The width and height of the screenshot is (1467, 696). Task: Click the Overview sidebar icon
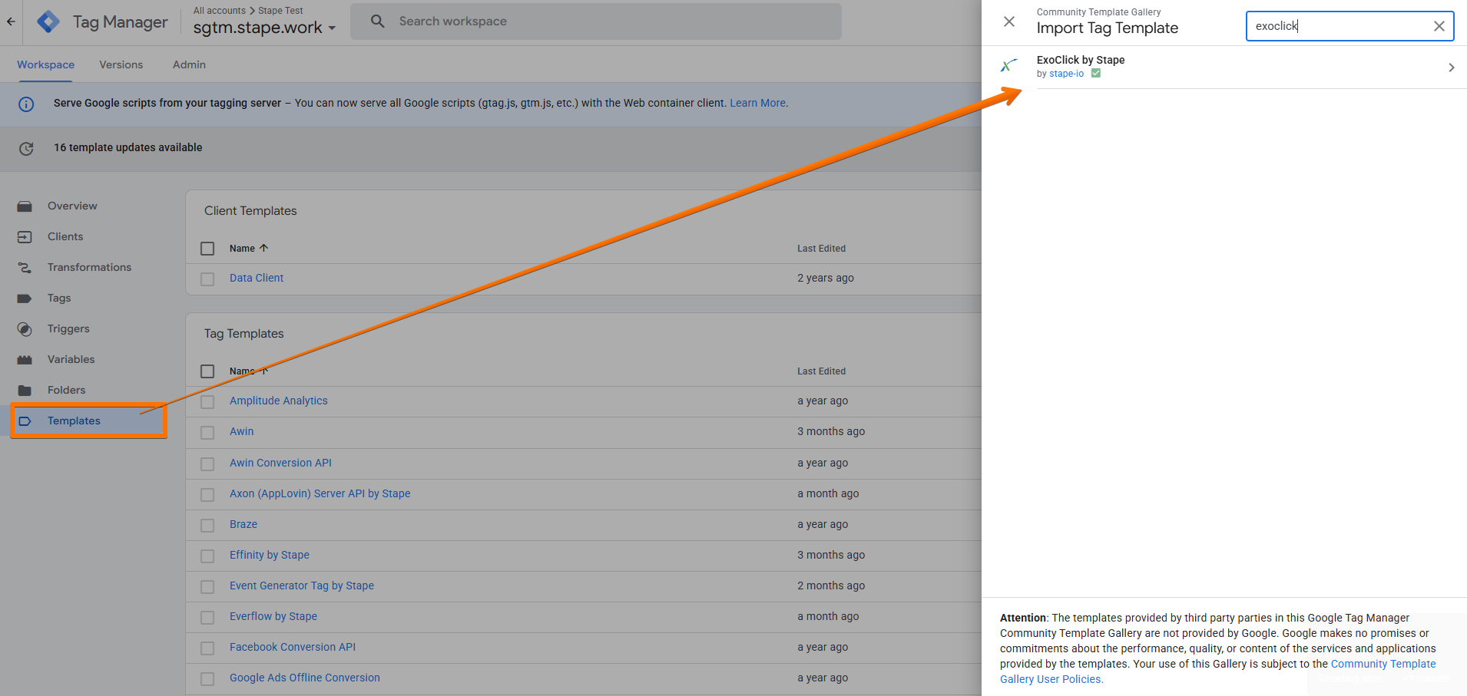point(25,206)
